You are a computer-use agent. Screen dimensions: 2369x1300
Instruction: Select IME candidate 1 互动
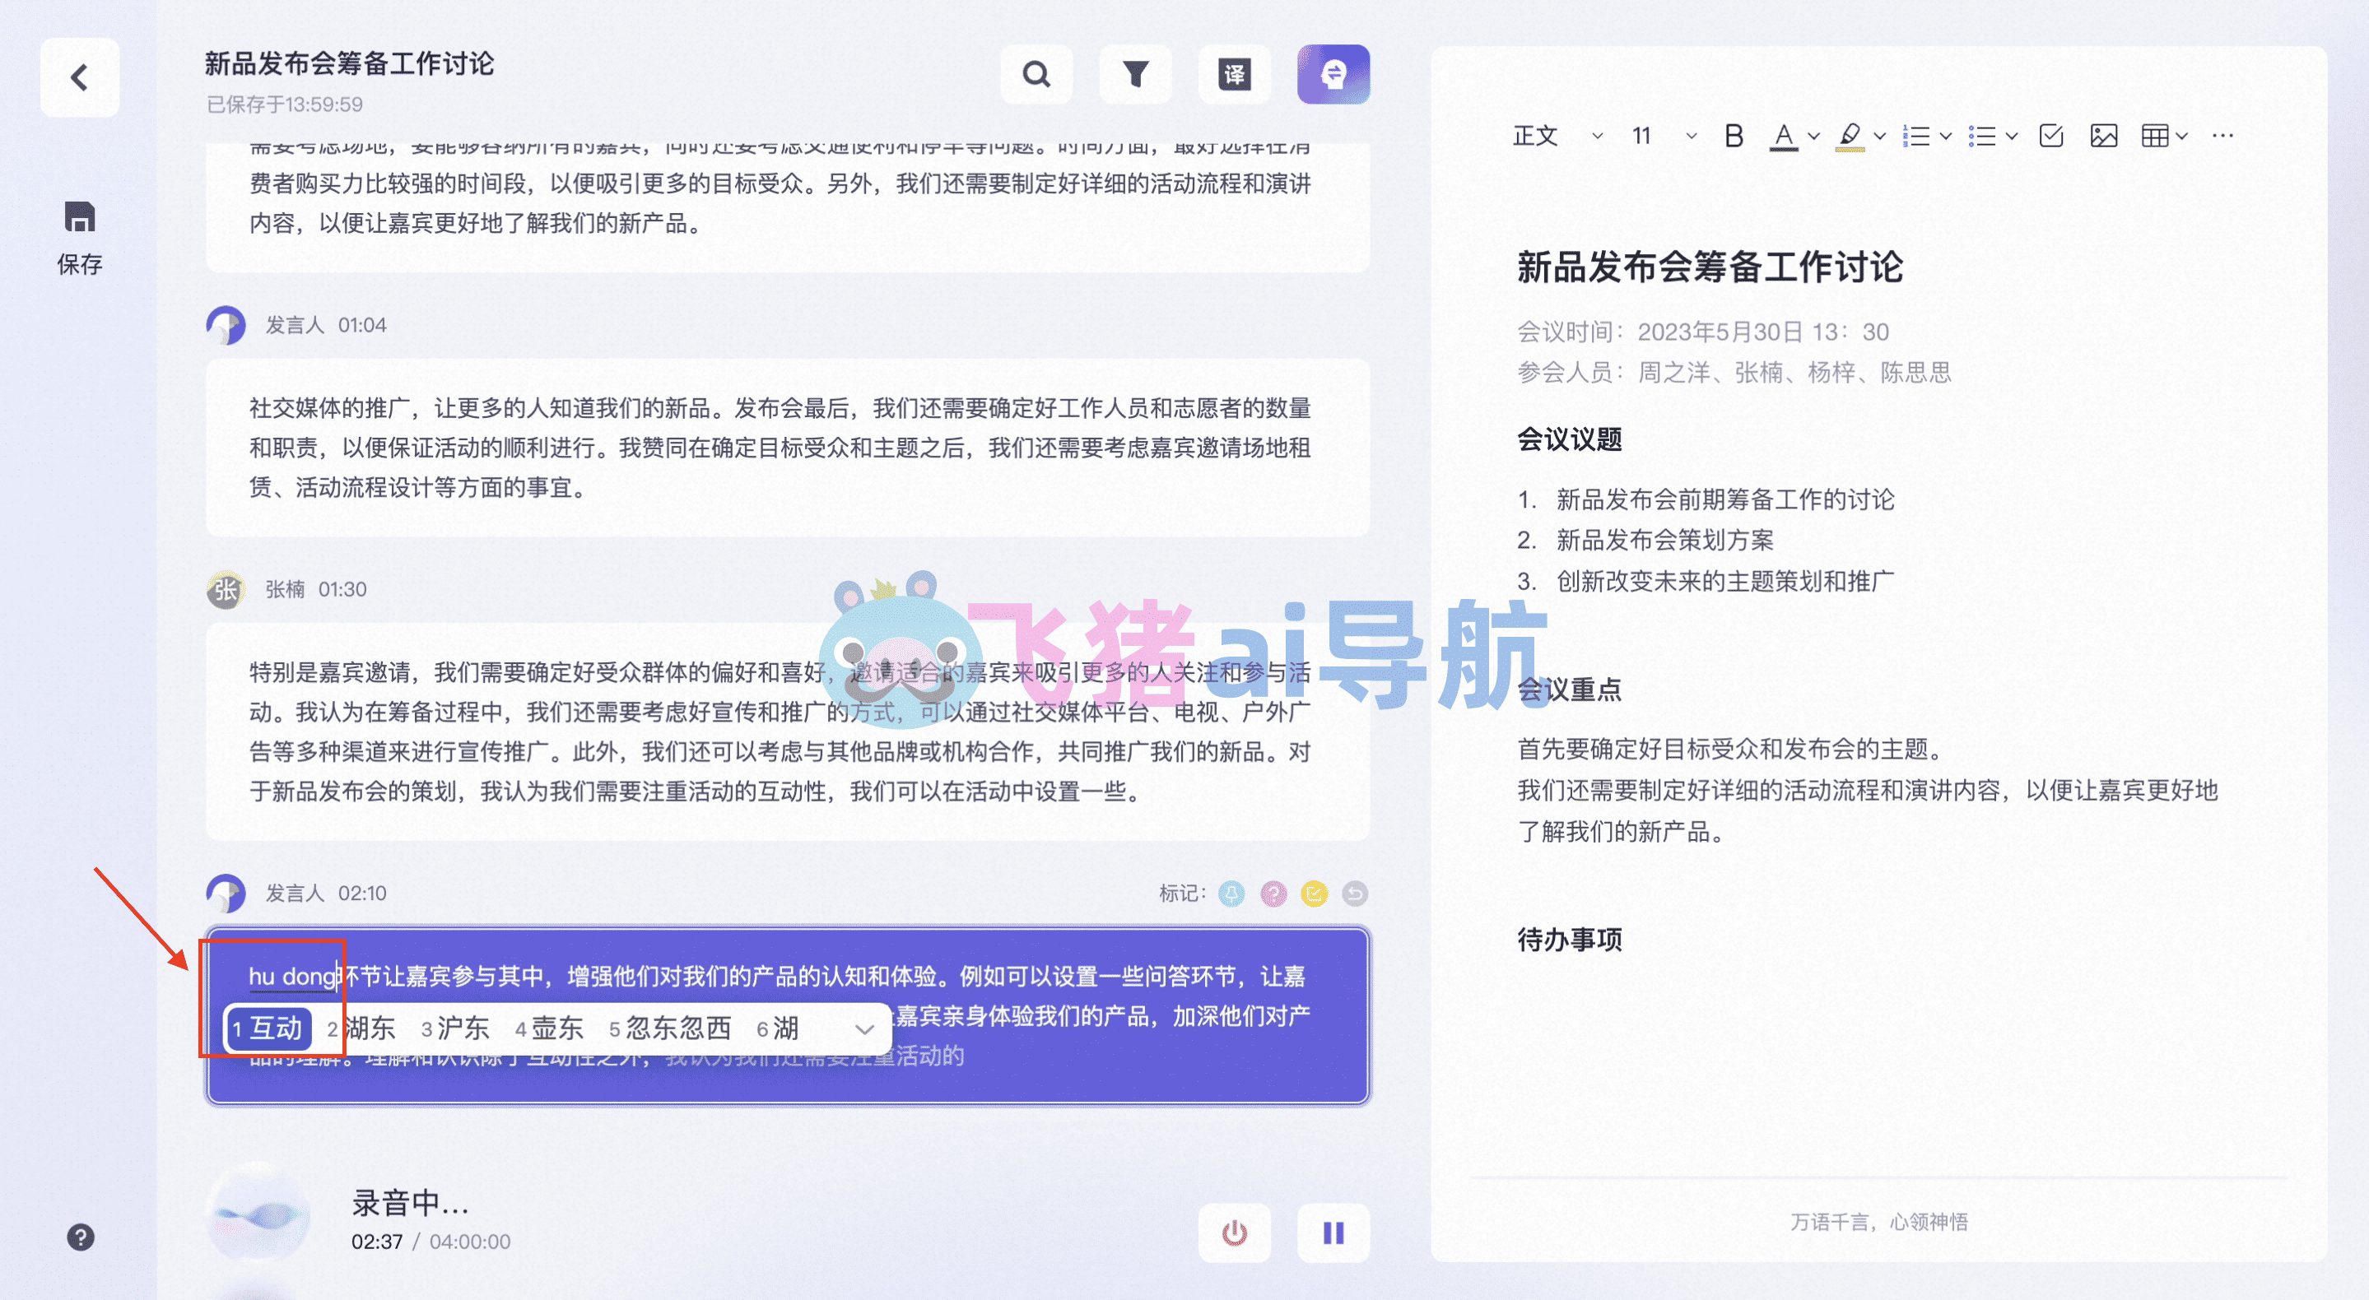(x=268, y=1028)
